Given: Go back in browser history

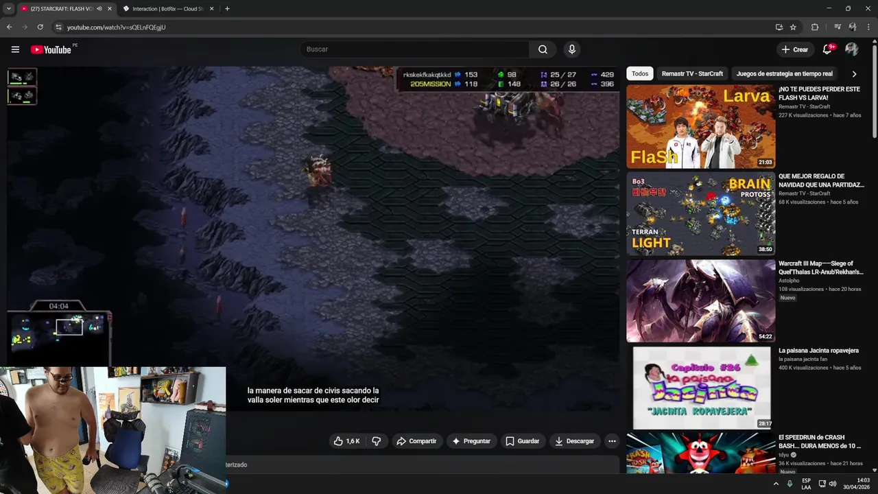Looking at the screenshot, I should pos(9,27).
